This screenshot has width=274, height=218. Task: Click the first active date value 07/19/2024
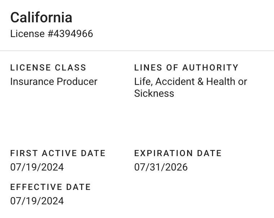(x=37, y=167)
